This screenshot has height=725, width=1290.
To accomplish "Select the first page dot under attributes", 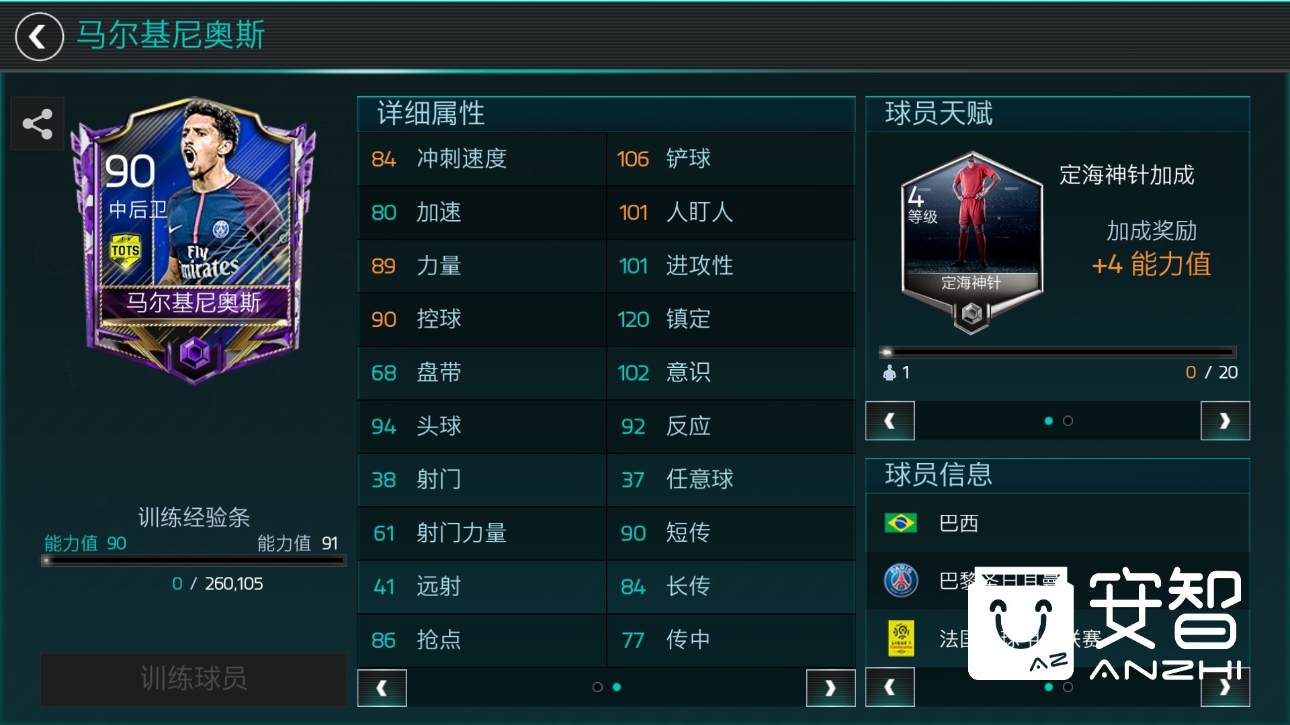I will [597, 687].
